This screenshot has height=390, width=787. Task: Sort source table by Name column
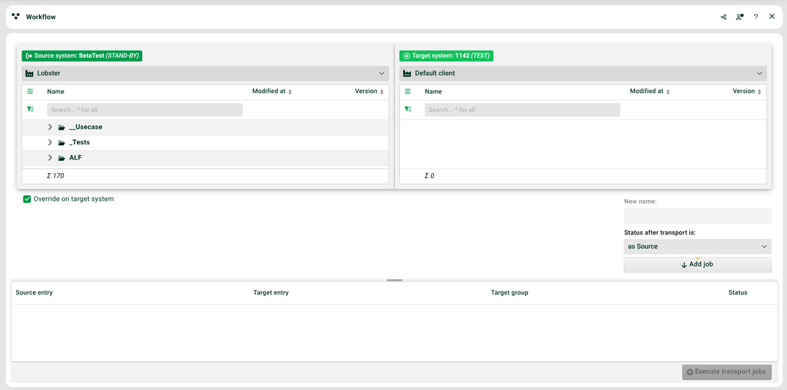[56, 92]
